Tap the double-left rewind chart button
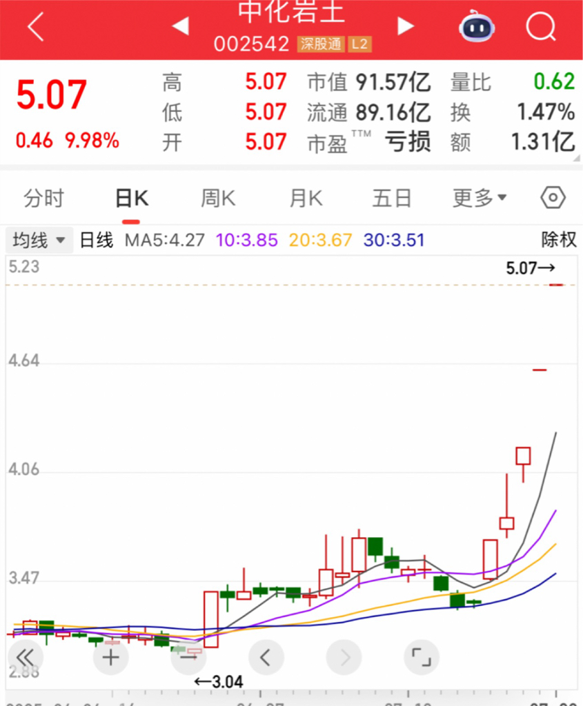The image size is (583, 706). click(26, 658)
